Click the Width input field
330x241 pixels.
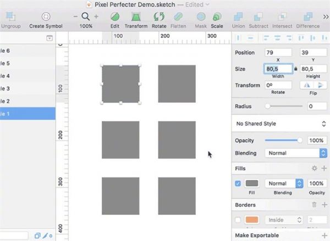click(x=277, y=69)
